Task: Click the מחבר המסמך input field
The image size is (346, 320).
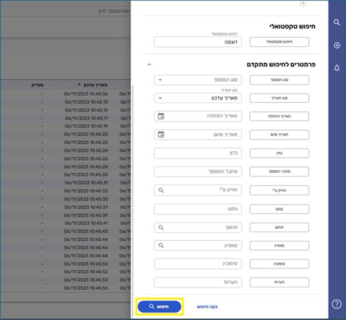Action: coord(197,171)
